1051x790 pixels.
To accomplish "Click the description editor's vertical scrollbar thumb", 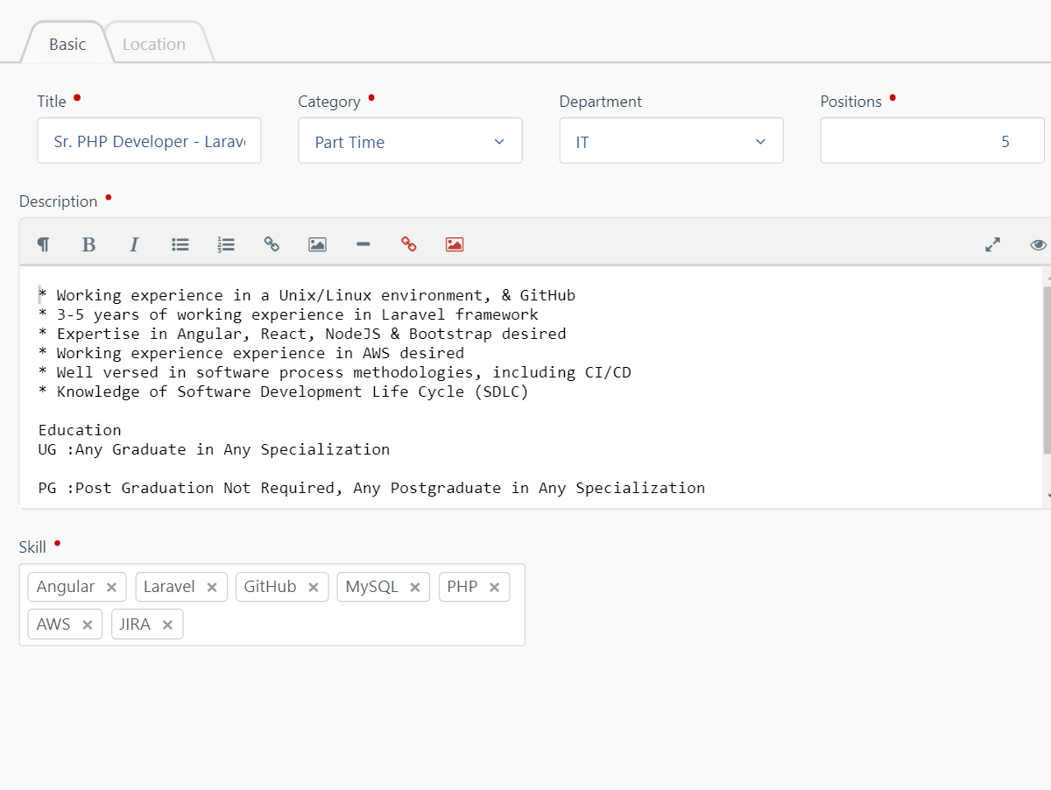I will [x=1047, y=370].
